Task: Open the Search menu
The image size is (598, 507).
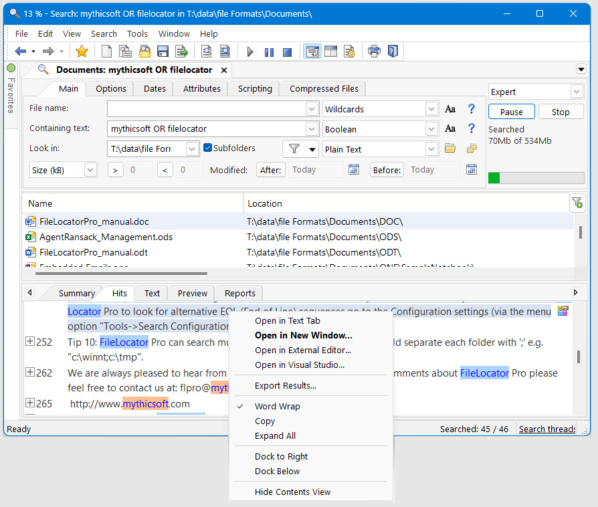Action: coord(104,34)
